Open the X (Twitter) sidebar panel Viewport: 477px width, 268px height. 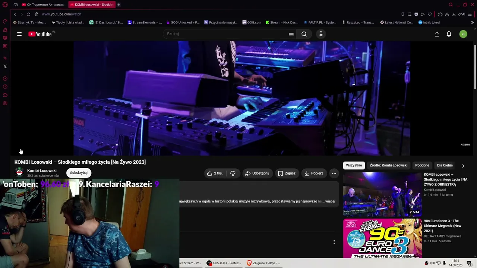[5, 66]
